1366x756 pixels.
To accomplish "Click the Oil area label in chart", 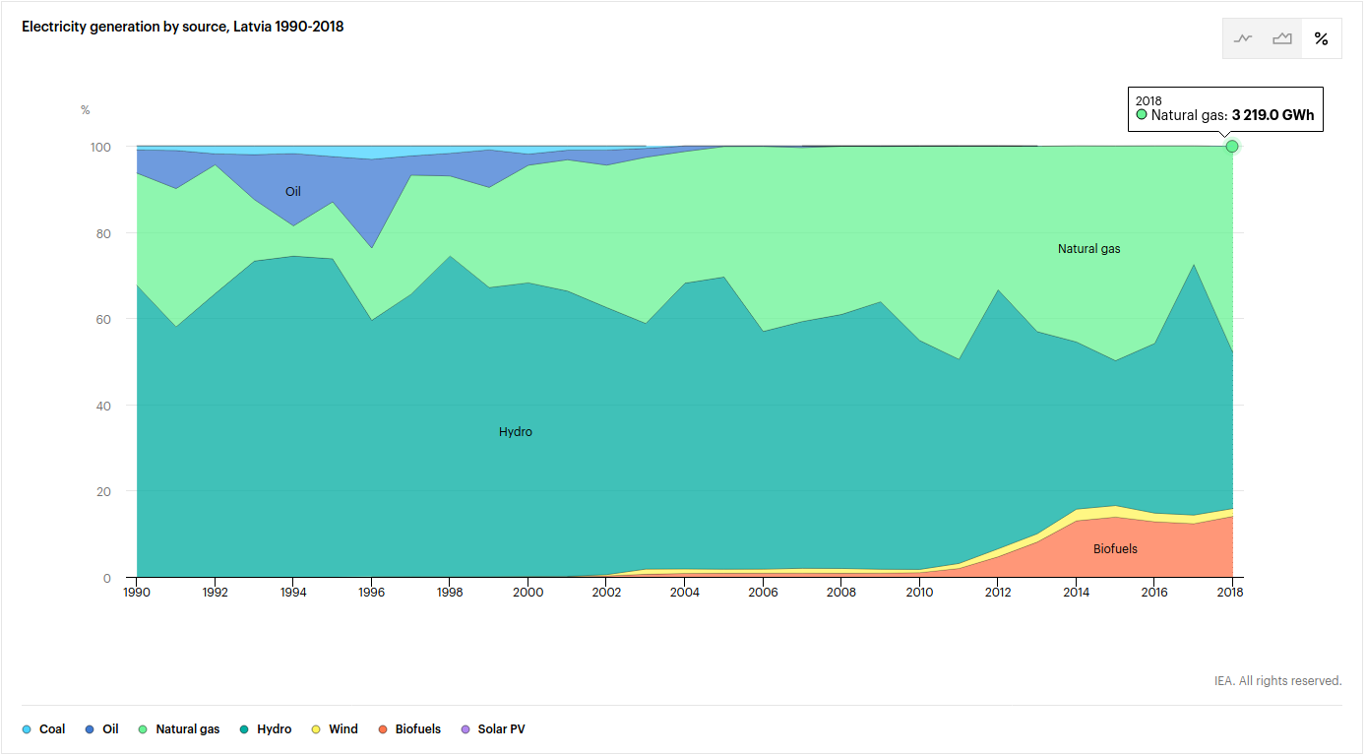I will pos(293,192).
